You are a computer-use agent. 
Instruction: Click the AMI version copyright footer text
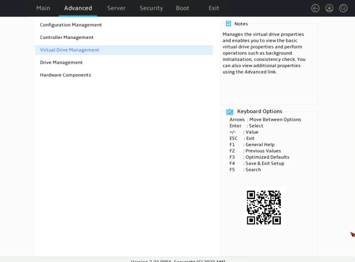click(x=178, y=261)
